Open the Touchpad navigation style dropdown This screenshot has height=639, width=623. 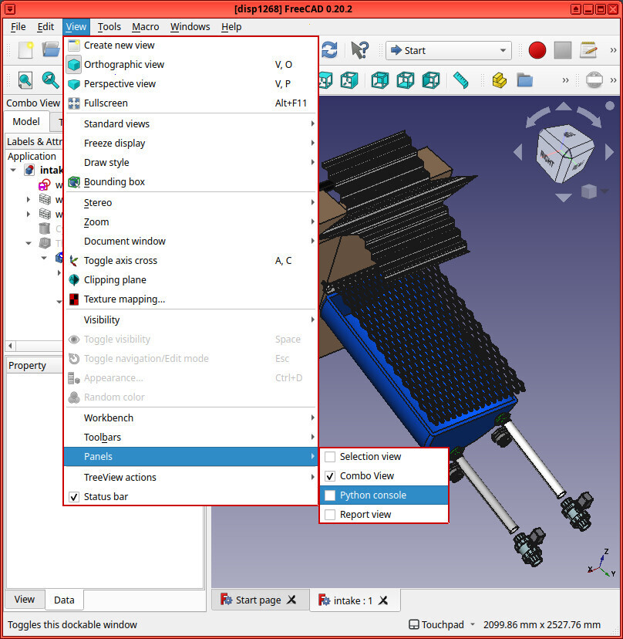pos(443,625)
